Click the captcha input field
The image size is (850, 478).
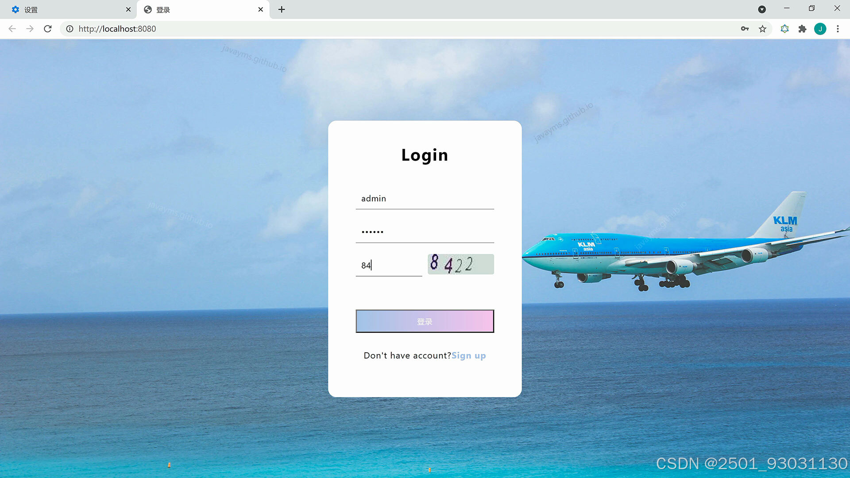point(389,266)
